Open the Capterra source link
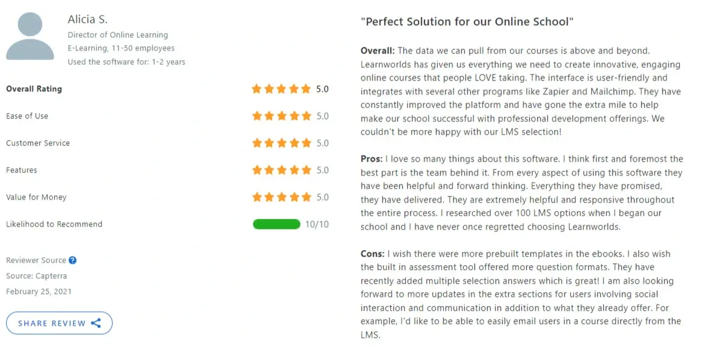The height and width of the screenshot is (348, 702). (x=36, y=276)
